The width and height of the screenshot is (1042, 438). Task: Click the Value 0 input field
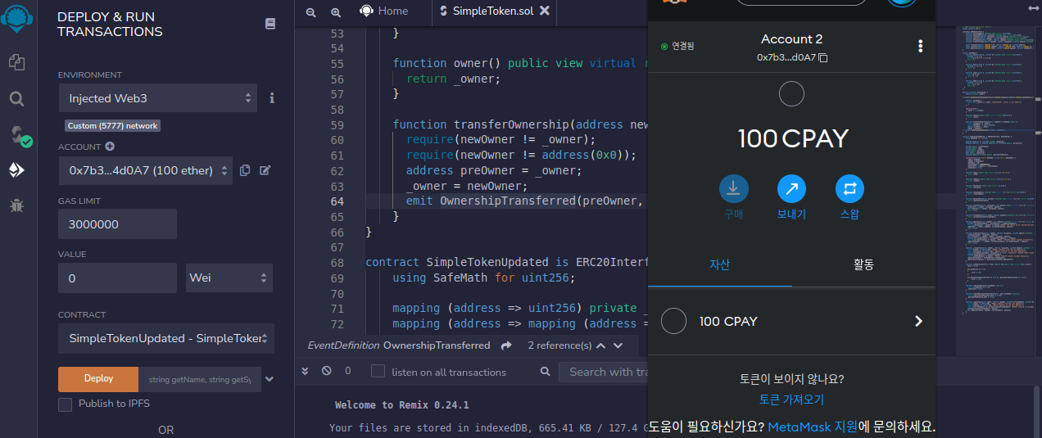coord(117,278)
